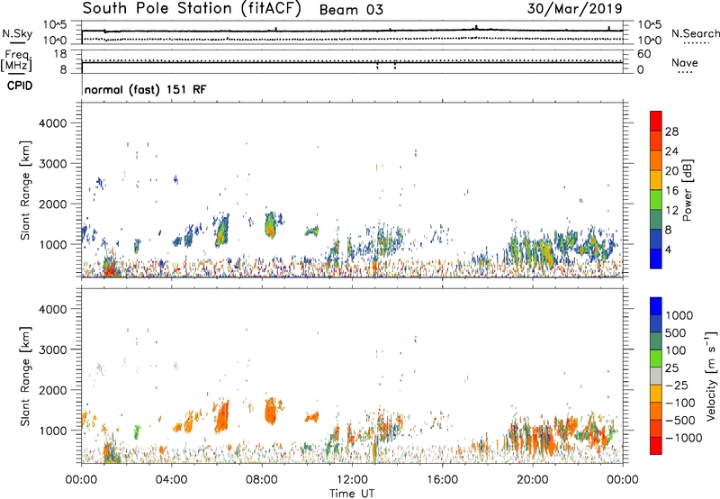Click the 'Freq. [MHz]' axis label
Viewport: 720px width, 499px height.
click(16, 61)
